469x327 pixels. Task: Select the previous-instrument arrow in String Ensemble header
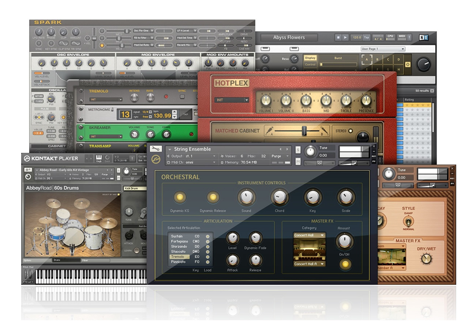click(280, 149)
